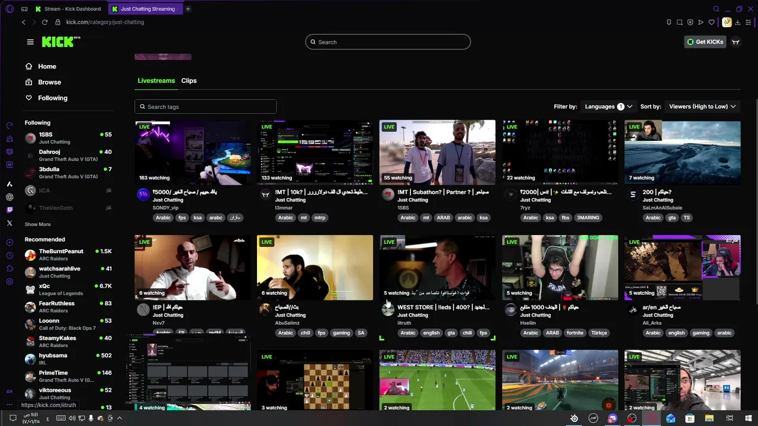Select the Livestreams tab

pos(156,80)
